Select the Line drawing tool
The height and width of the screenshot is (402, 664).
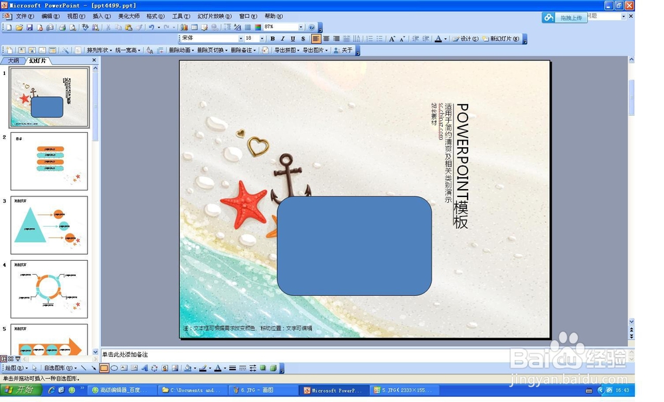point(84,368)
